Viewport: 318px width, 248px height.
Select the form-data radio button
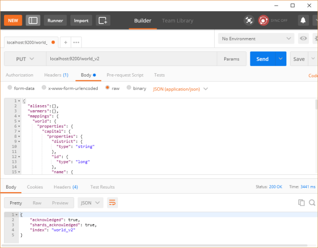(10, 87)
